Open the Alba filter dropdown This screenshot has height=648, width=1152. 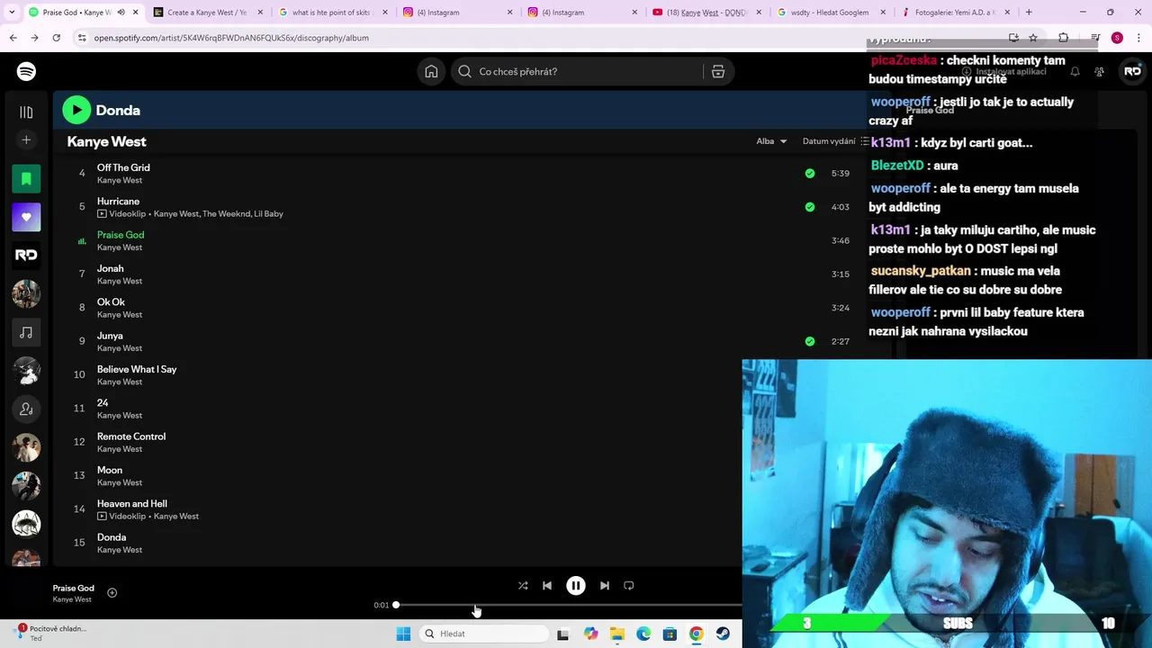(x=771, y=141)
